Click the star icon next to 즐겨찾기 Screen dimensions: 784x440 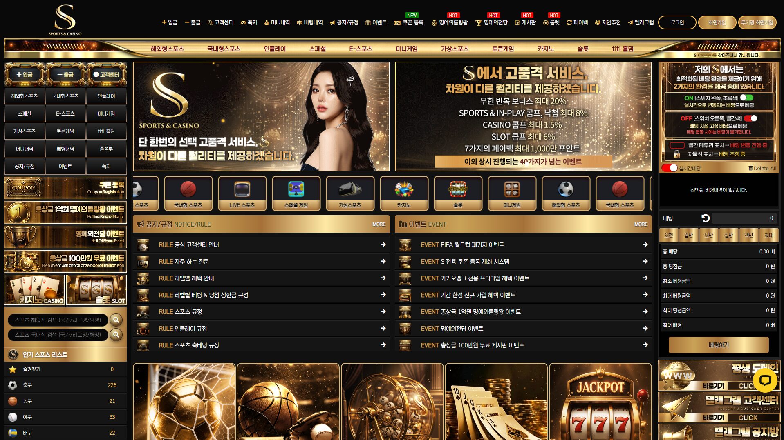click(13, 369)
